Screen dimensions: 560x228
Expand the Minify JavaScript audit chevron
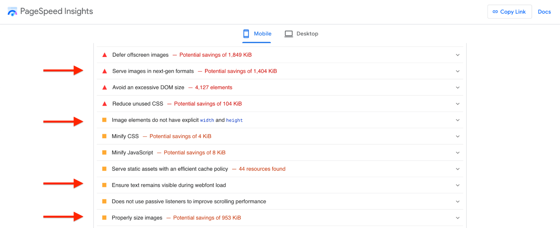click(457, 153)
